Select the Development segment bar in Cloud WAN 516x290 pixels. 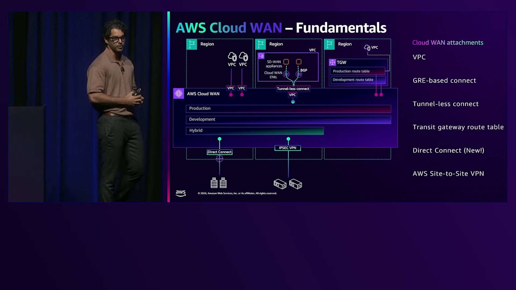[289, 119]
